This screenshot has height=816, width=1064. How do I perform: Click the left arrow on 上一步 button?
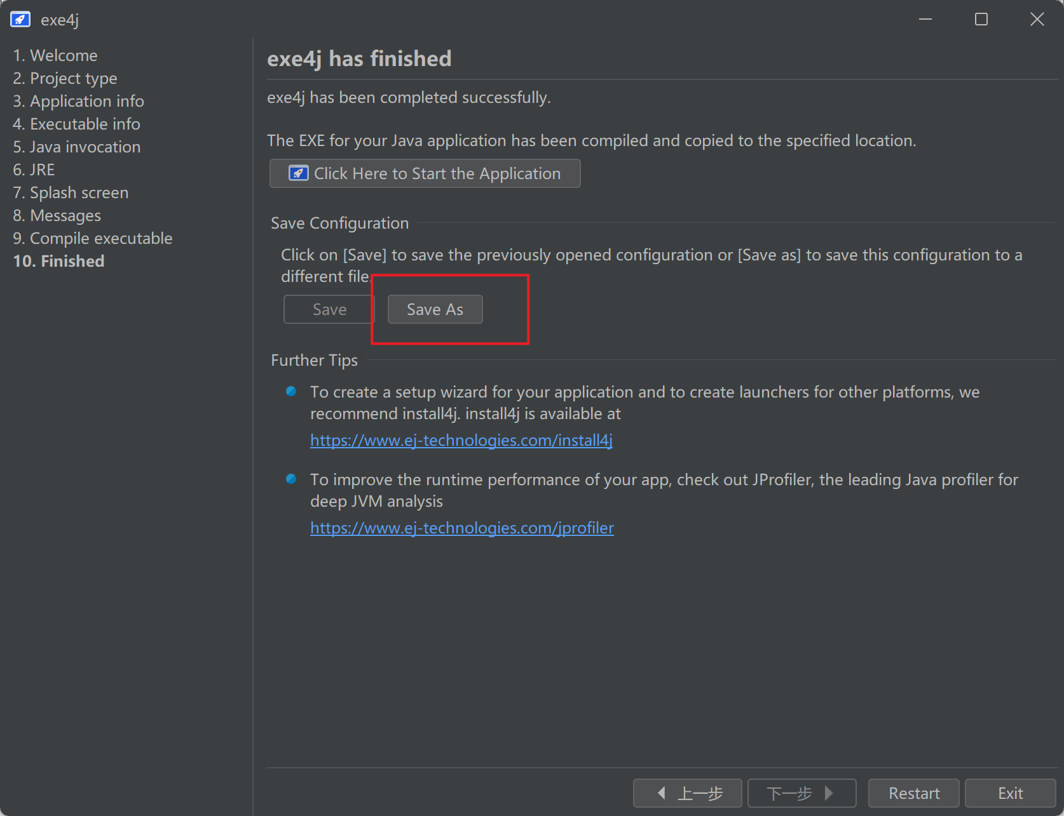click(662, 793)
